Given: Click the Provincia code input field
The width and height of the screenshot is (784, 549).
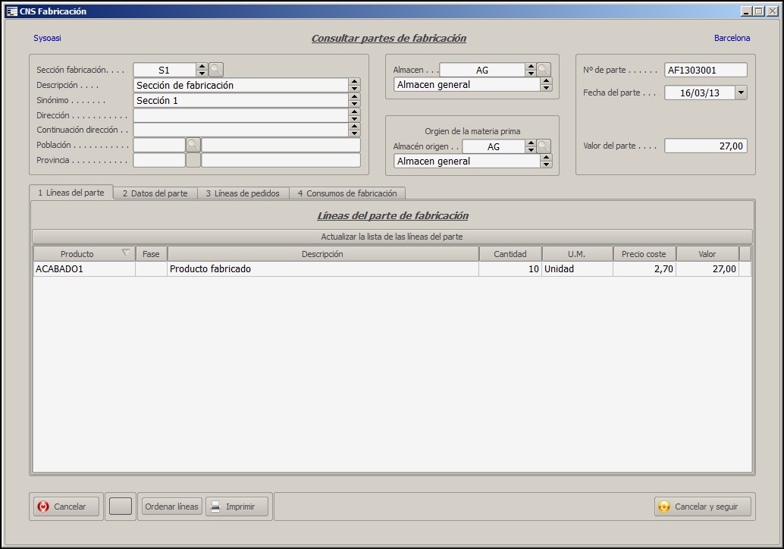Looking at the screenshot, I should coord(159,160).
